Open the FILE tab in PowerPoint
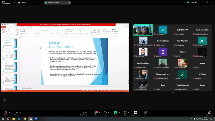Screen dimensions: 215x121 tap(3, 27)
